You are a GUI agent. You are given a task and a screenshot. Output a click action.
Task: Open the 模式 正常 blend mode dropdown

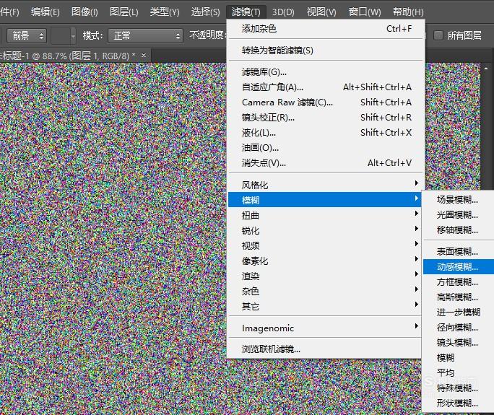pyautogui.click(x=145, y=35)
